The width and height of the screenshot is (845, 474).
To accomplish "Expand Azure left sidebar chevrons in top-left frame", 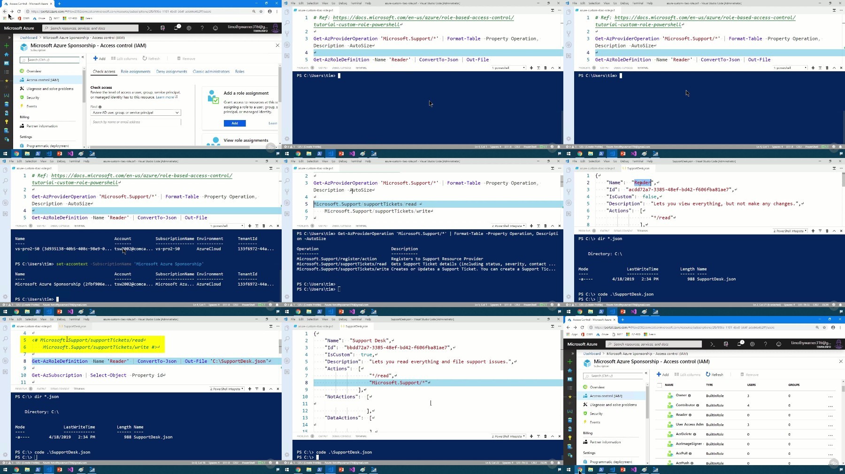I will point(9,38).
